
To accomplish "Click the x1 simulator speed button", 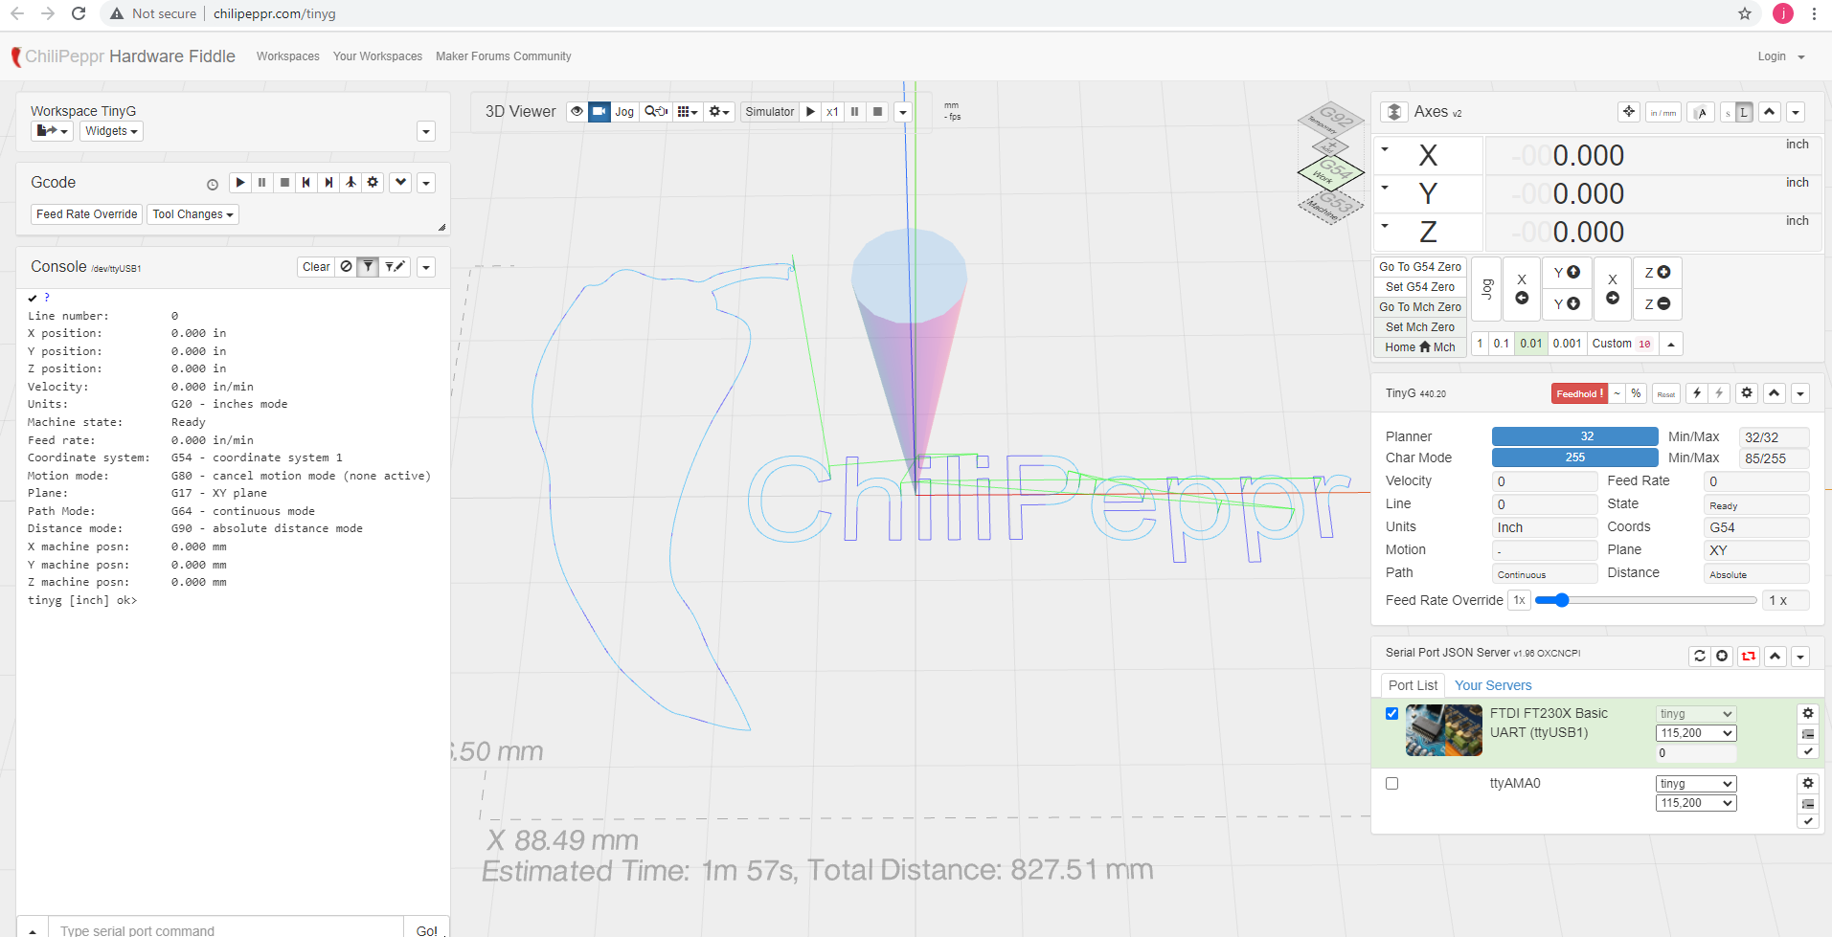I will [832, 112].
